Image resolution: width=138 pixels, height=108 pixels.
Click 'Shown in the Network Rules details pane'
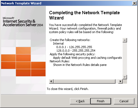[80, 65]
